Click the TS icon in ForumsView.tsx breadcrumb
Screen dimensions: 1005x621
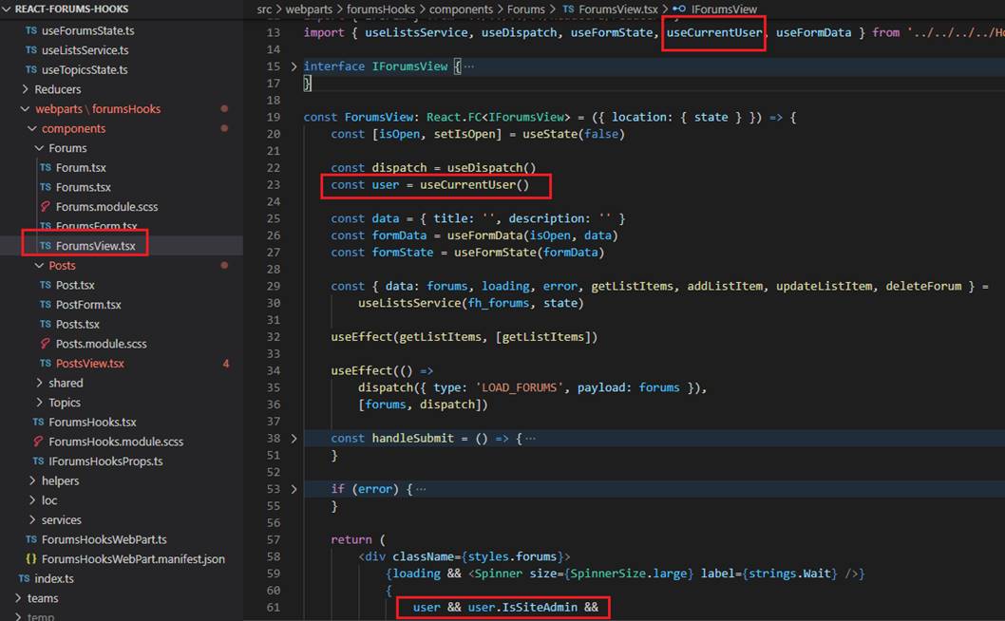[x=568, y=9]
